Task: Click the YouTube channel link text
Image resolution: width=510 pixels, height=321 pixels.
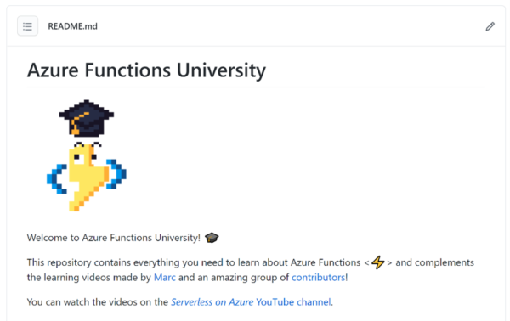Action: [293, 302]
